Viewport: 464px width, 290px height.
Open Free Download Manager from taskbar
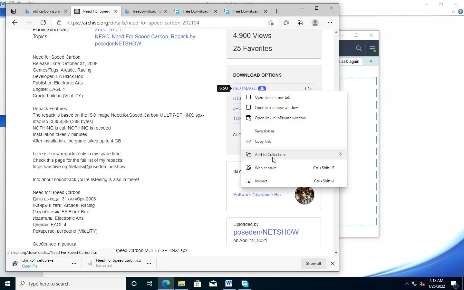click(x=245, y=284)
